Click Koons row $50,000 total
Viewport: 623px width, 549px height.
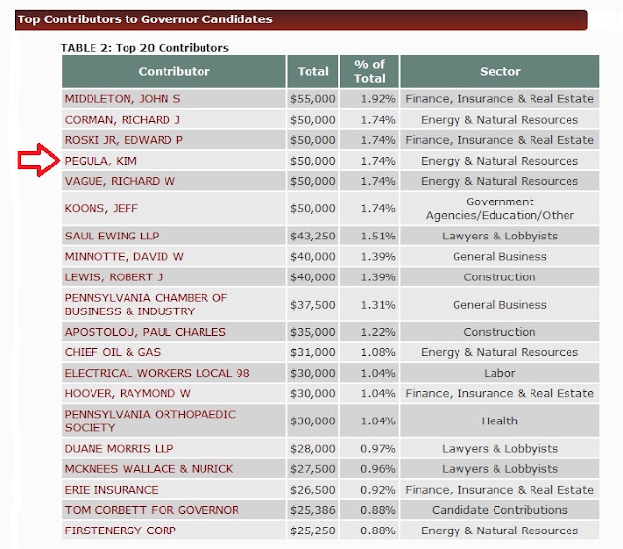pos(312,208)
